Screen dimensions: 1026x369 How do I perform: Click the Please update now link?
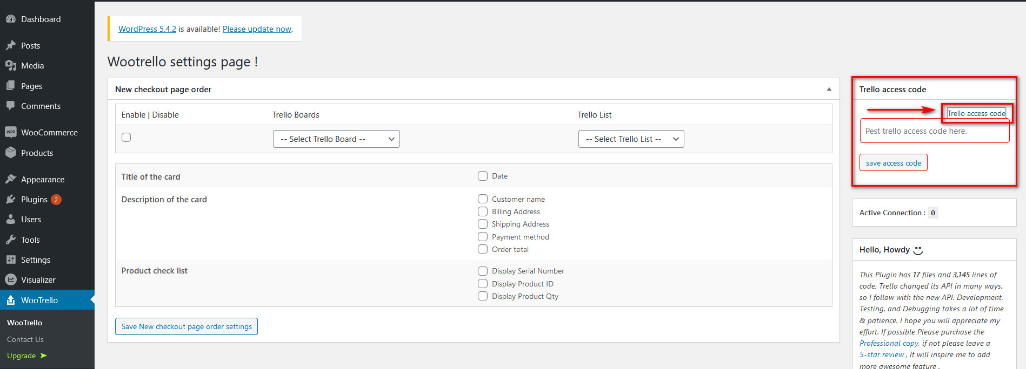tap(257, 29)
